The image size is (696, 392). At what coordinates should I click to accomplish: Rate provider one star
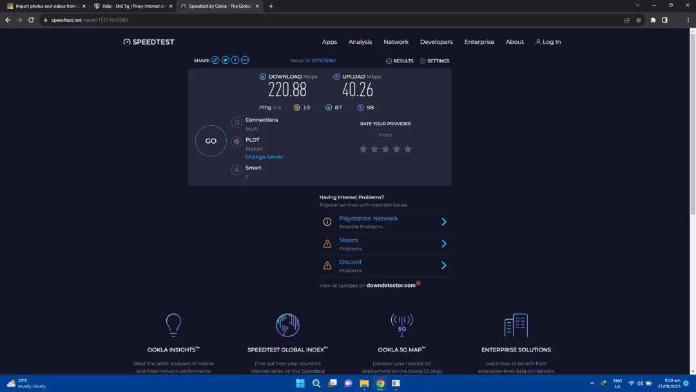point(363,149)
